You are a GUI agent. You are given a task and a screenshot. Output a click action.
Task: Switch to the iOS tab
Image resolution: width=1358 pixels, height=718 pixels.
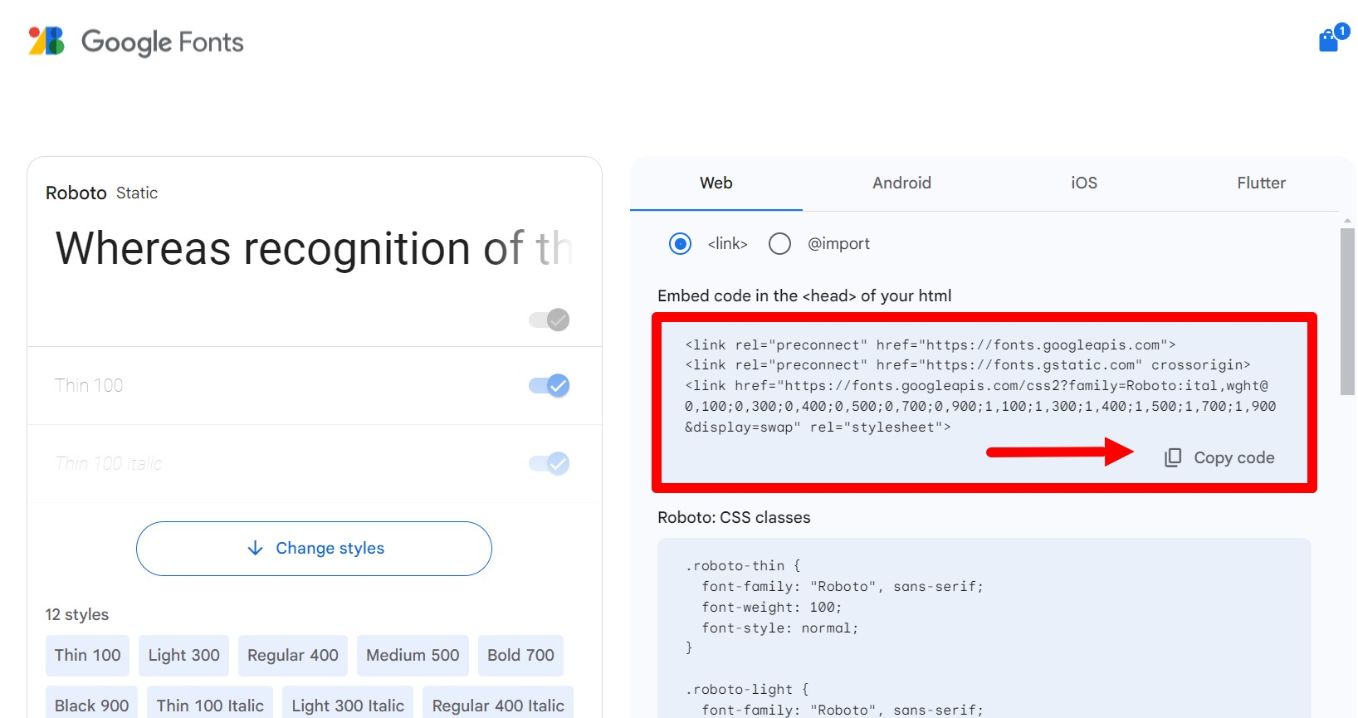(1084, 183)
